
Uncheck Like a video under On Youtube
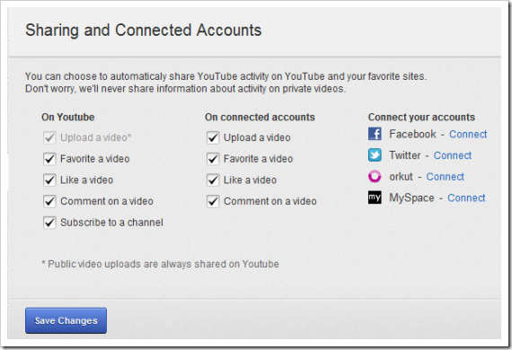[49, 180]
